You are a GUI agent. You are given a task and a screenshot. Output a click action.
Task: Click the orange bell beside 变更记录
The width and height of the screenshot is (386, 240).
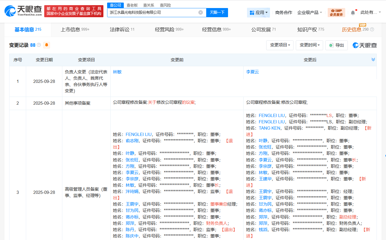pos(46,45)
